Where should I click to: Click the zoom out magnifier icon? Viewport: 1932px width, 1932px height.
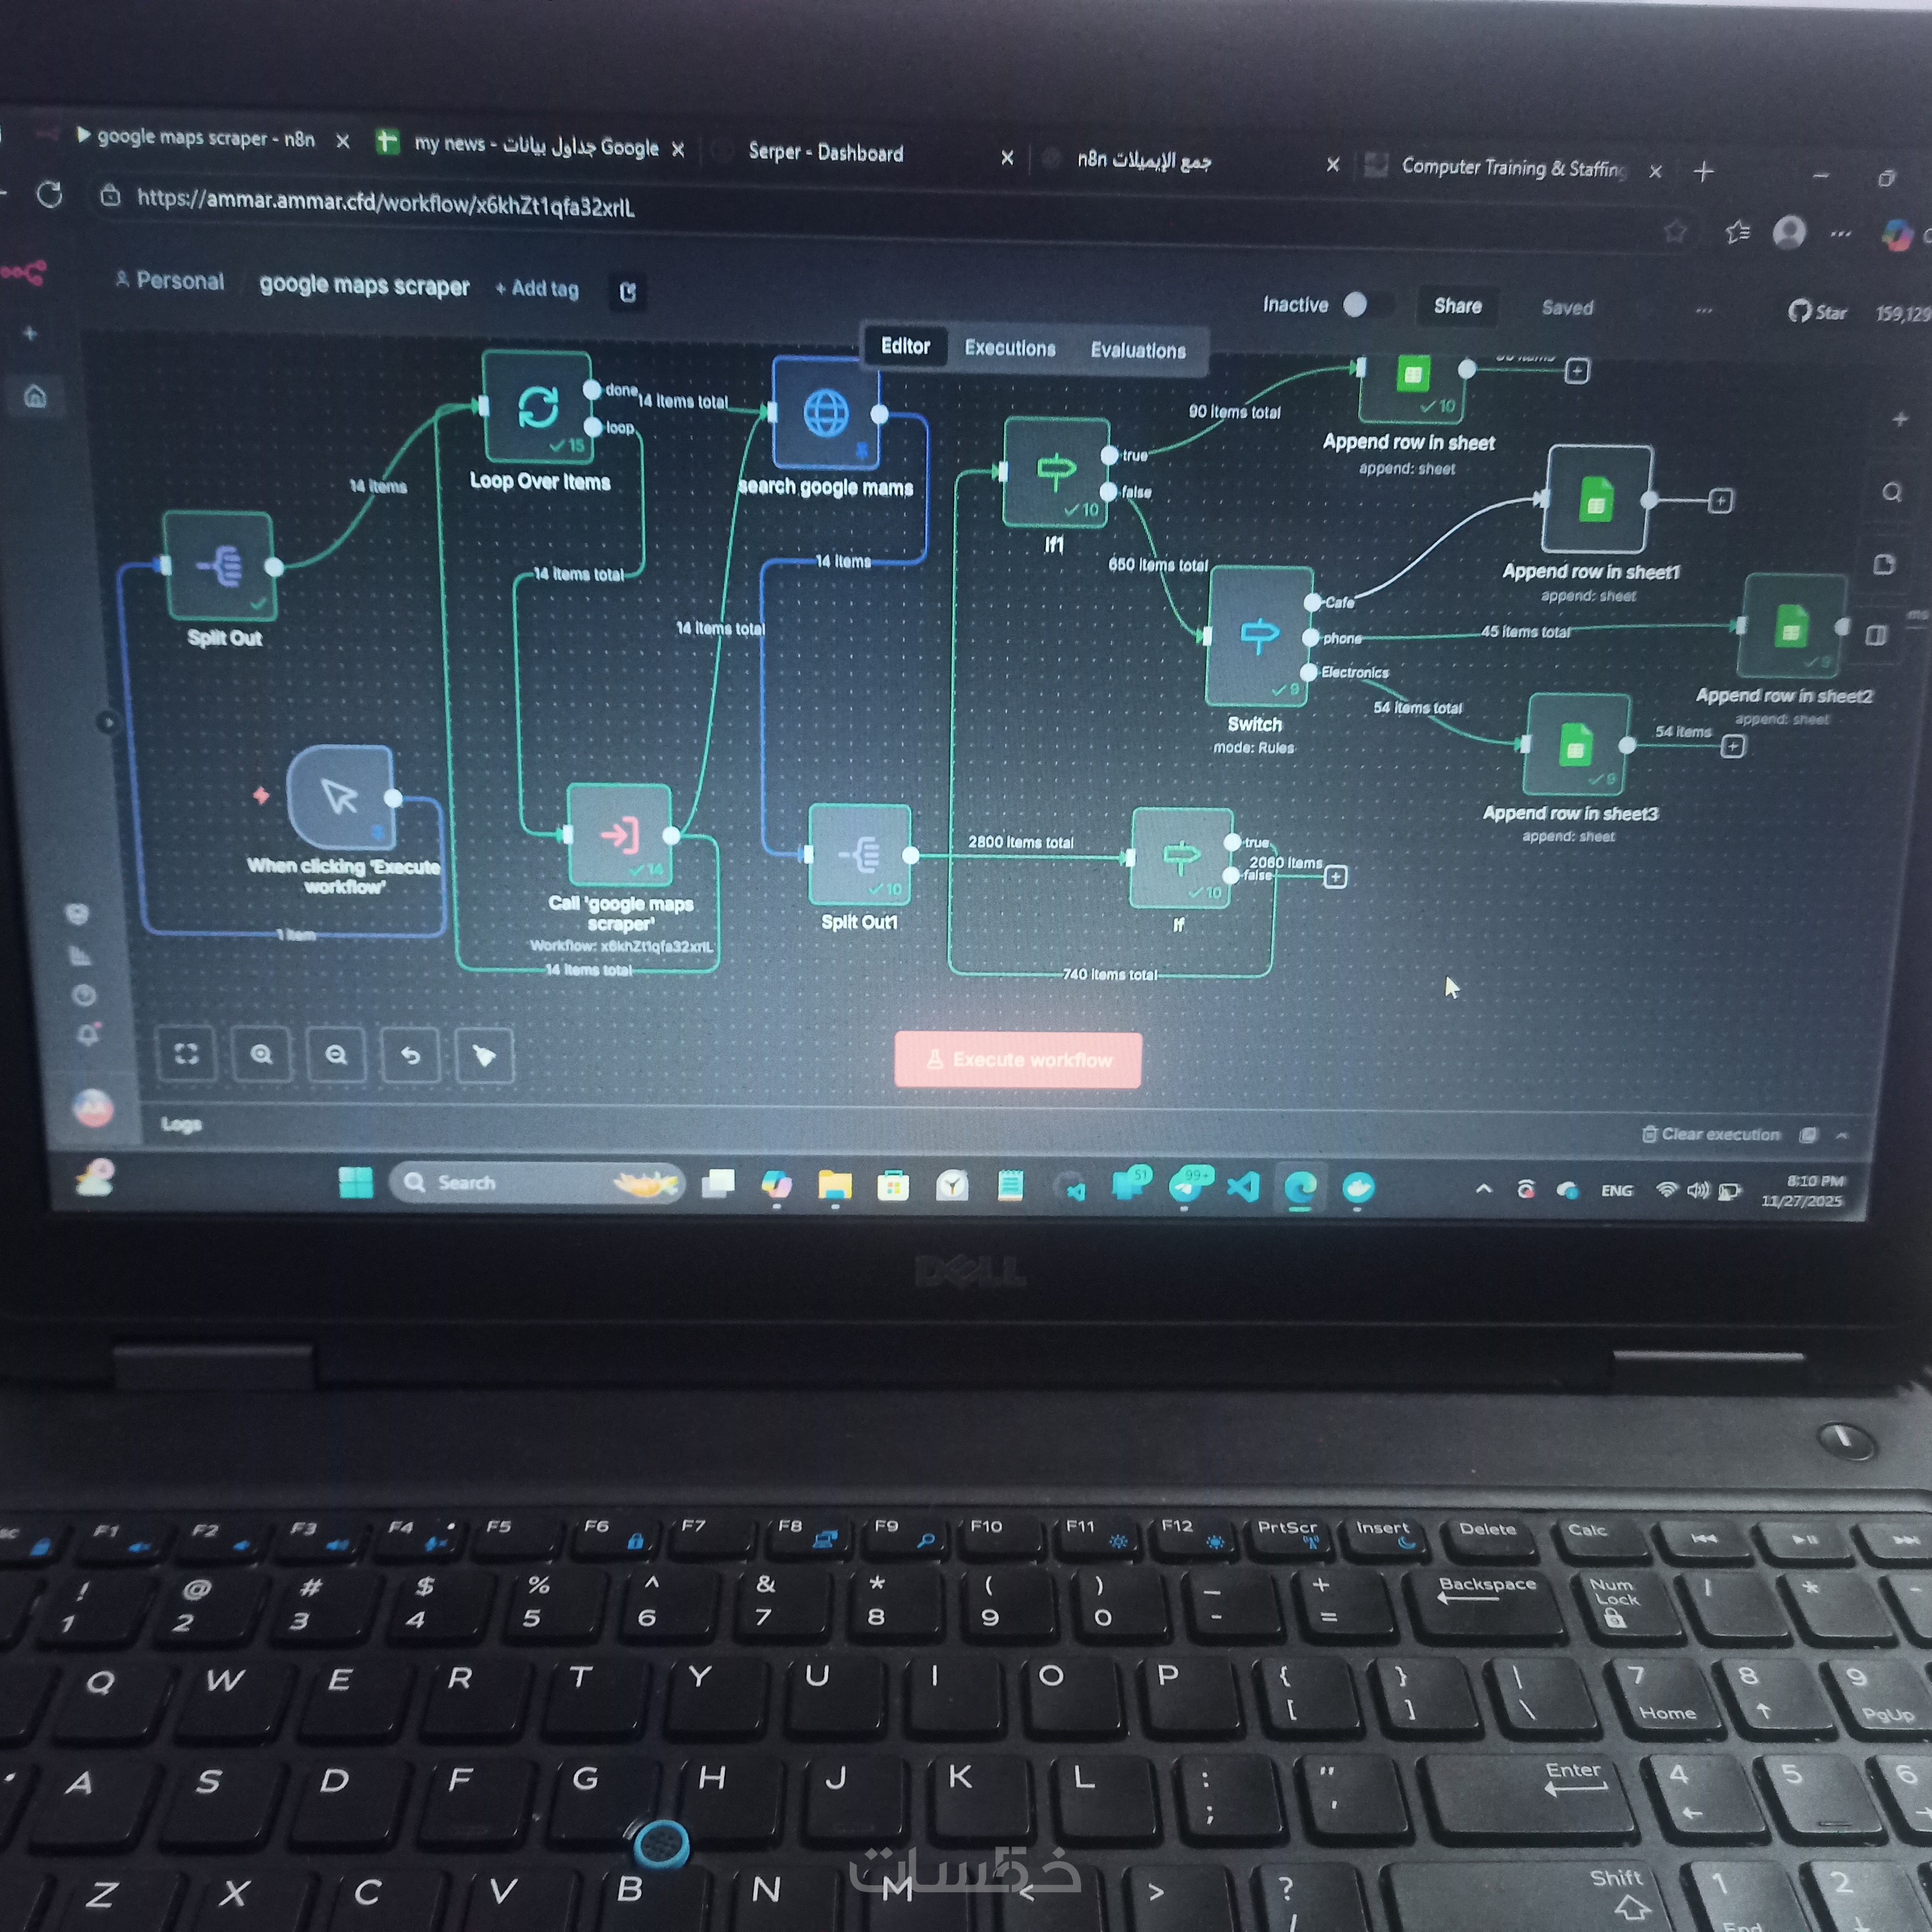point(336,1055)
